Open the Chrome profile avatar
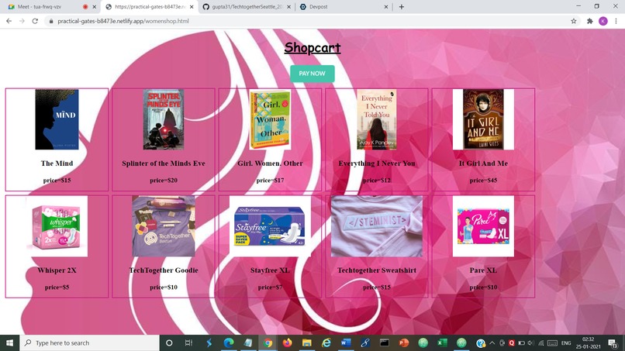 (x=603, y=21)
